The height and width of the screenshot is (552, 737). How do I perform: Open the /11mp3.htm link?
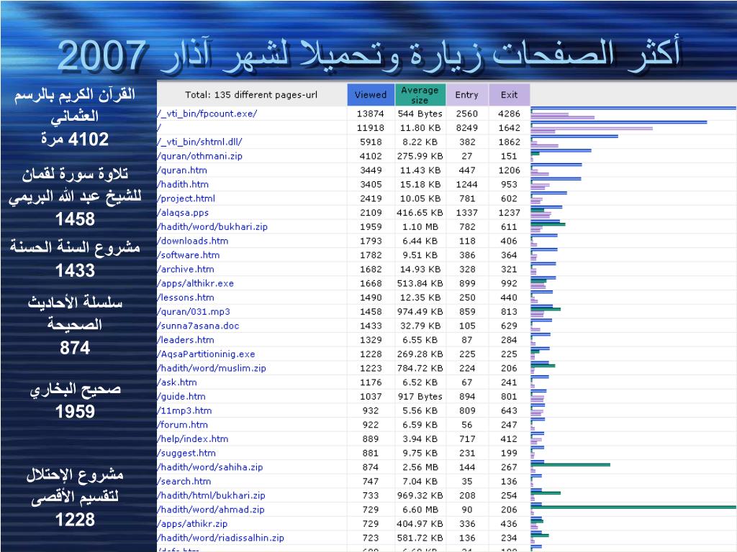point(185,410)
